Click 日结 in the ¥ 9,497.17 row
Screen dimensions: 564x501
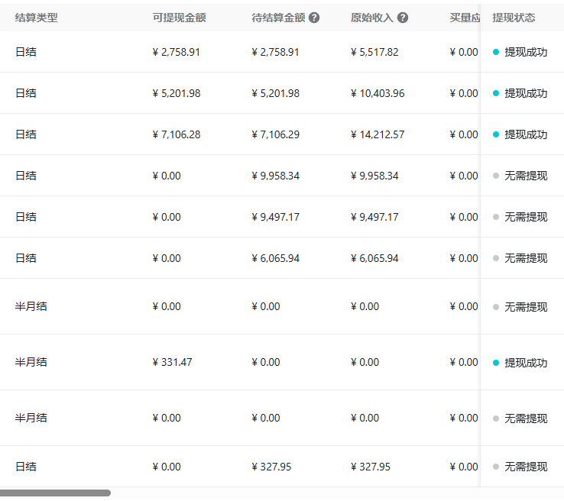tap(26, 218)
